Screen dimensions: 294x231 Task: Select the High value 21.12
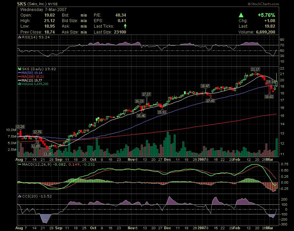pos(49,21)
